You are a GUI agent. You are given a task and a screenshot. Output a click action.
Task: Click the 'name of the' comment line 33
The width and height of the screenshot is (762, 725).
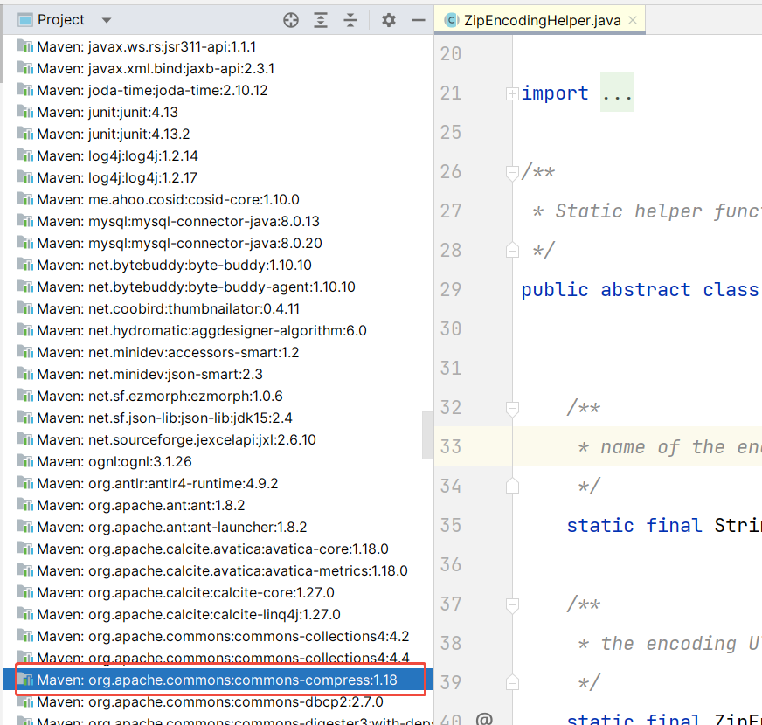662,447
